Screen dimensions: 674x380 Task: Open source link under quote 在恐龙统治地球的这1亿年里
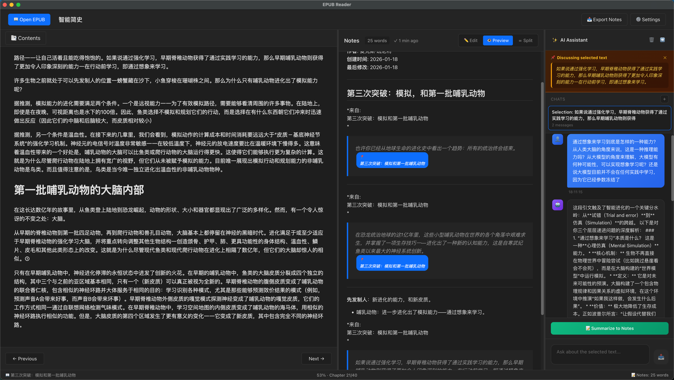point(392,263)
